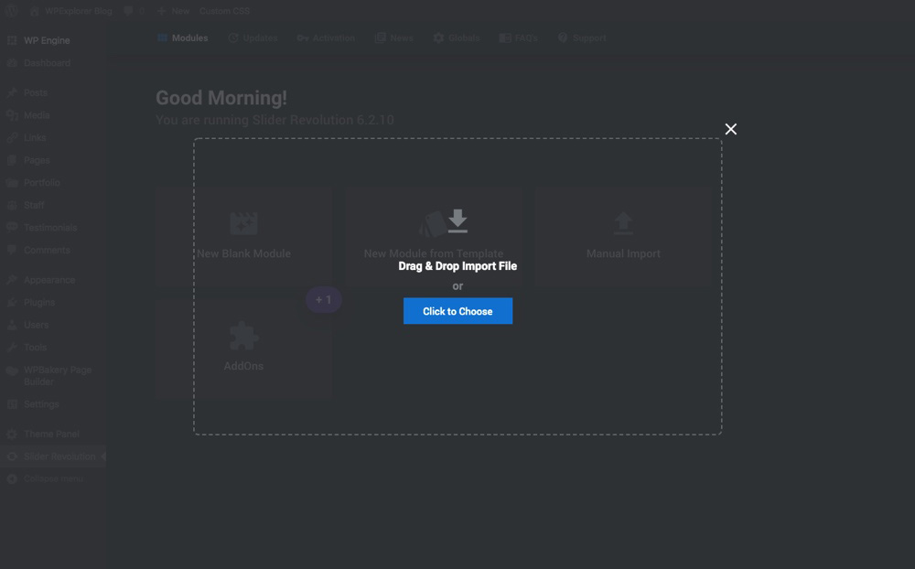915x569 pixels.
Task: Open the Pages icon in sidebar
Action: pyautogui.click(x=12, y=160)
